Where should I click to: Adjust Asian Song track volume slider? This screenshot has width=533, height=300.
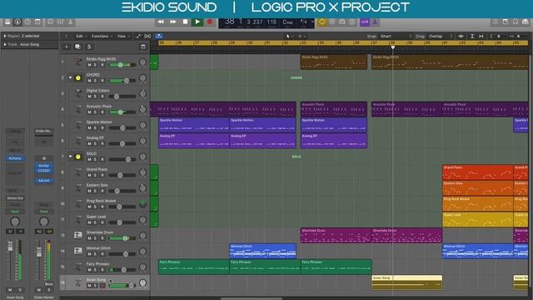[122, 286]
